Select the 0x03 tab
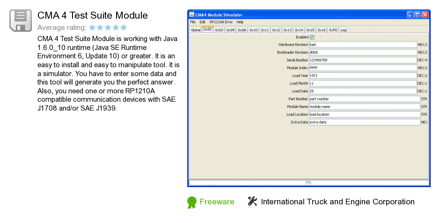 point(219,30)
